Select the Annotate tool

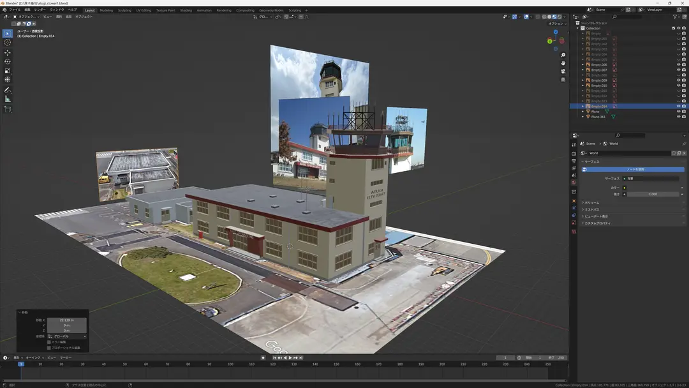tap(8, 90)
